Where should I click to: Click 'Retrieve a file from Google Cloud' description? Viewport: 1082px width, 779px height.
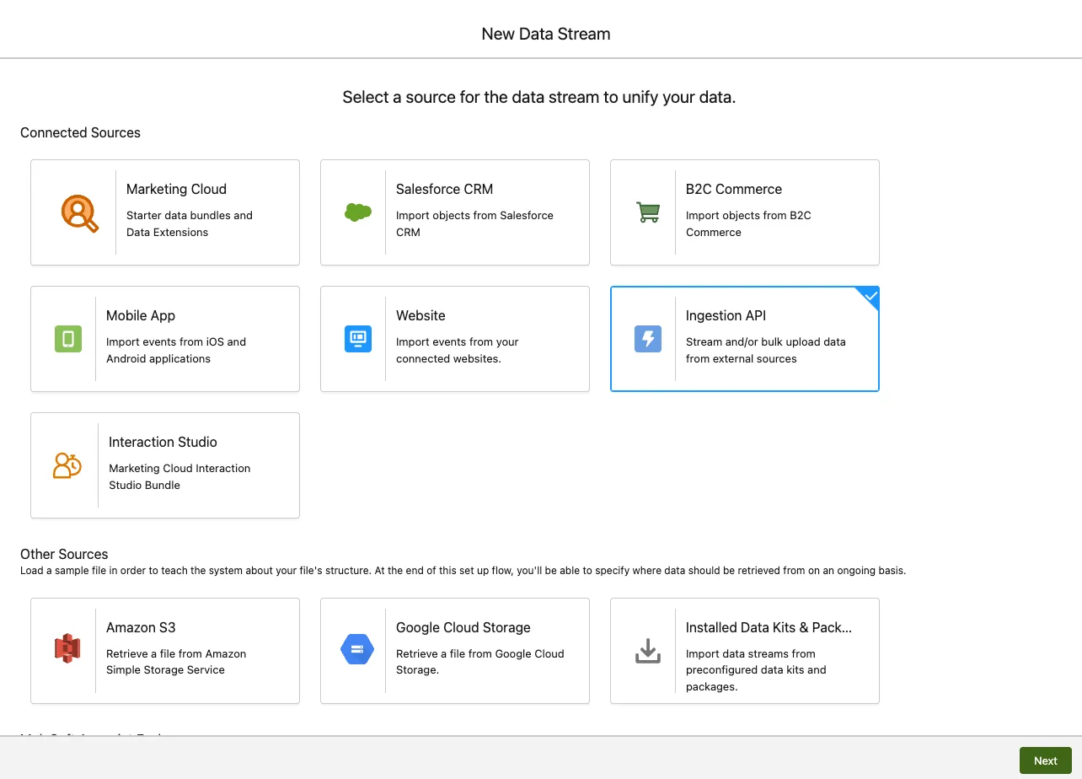480,662
